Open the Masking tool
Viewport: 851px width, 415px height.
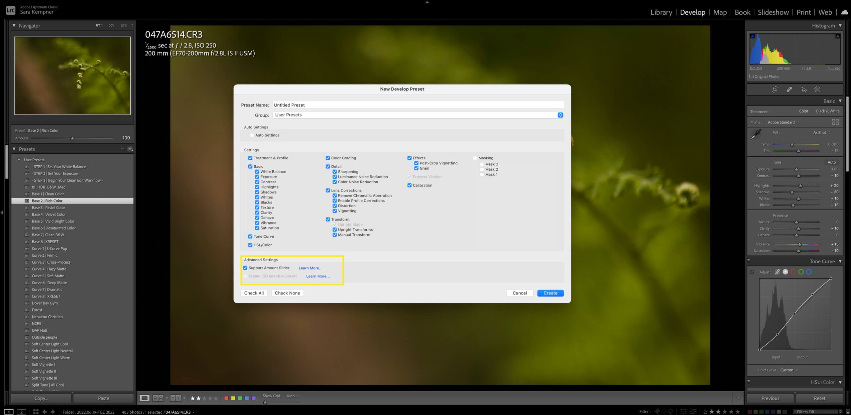click(x=817, y=89)
